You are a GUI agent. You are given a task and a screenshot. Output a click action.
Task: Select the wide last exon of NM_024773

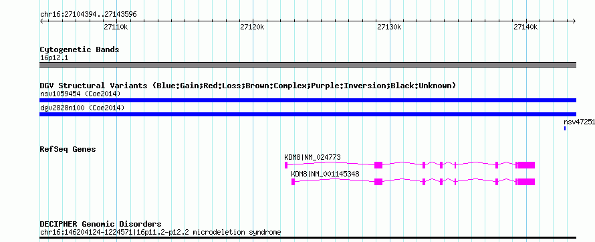(526, 165)
